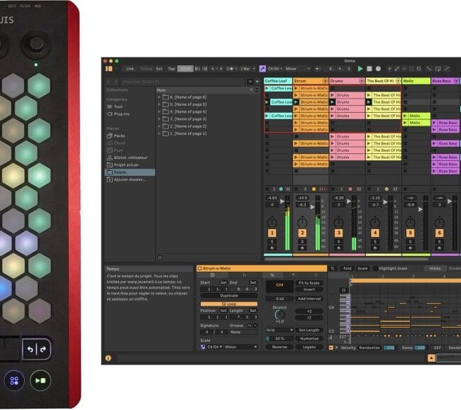Click the automation arm icon next to plus
The image size is (461, 410).
[x=397, y=69]
